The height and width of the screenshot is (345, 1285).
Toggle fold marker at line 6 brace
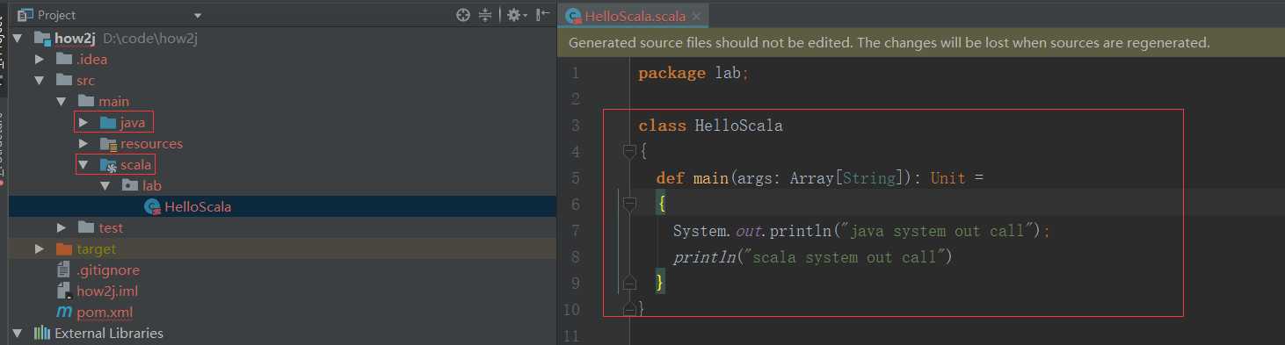tap(629, 205)
